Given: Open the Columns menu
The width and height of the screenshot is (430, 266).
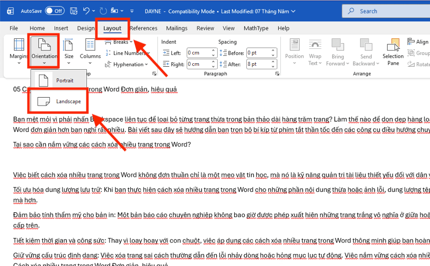Looking at the screenshot, I should [x=90, y=51].
